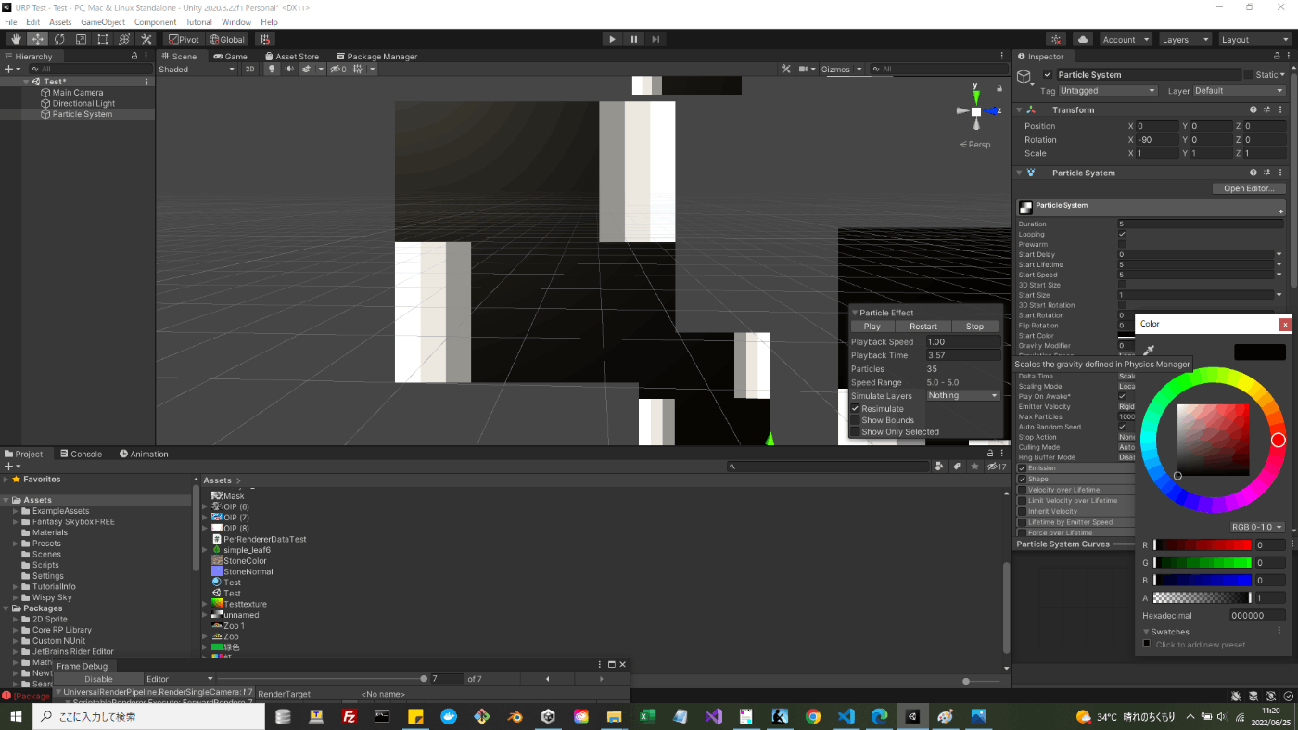Toggle the Static checkbox in Inspector

pos(1248,74)
